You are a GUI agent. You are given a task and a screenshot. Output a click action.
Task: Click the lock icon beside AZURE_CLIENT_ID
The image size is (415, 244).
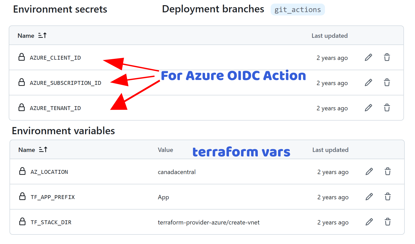(22, 57)
